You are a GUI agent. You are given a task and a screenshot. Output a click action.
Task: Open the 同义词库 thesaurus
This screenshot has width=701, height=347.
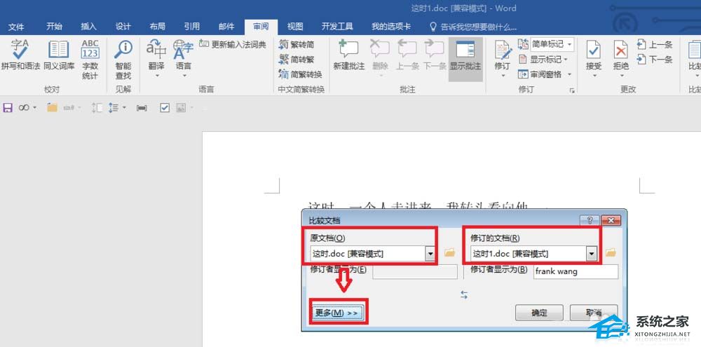coord(59,55)
